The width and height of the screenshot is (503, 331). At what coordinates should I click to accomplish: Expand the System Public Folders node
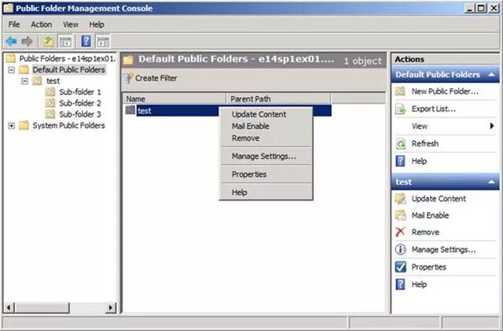click(12, 126)
